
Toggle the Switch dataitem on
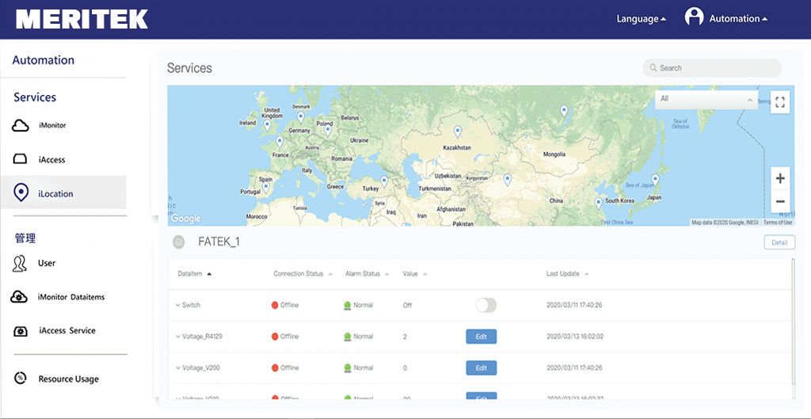485,305
